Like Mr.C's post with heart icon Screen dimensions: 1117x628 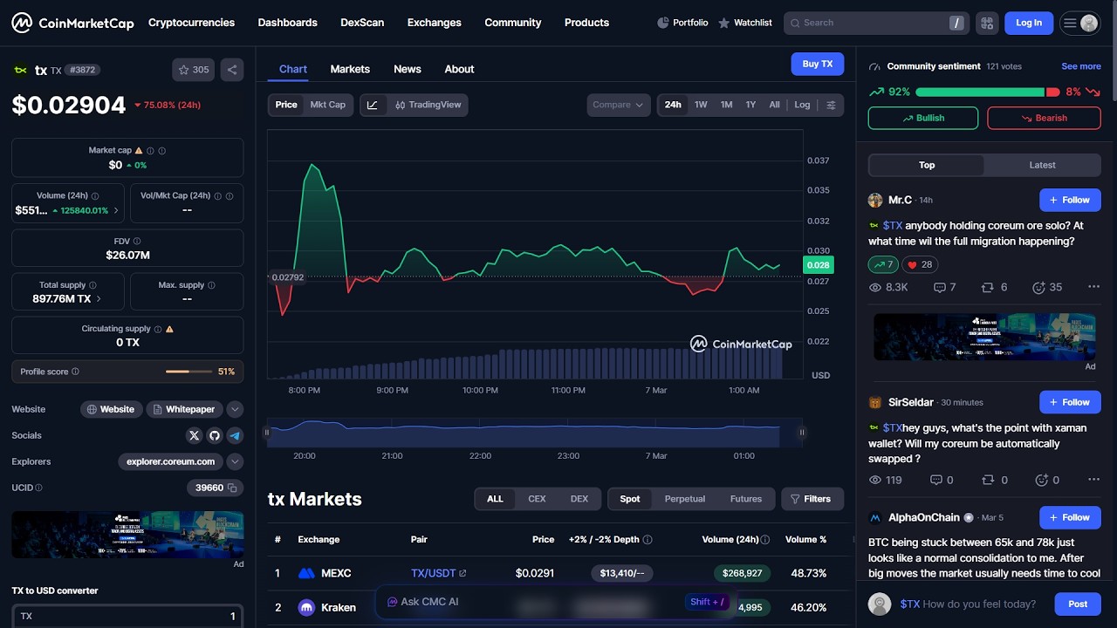pyautogui.click(x=920, y=264)
